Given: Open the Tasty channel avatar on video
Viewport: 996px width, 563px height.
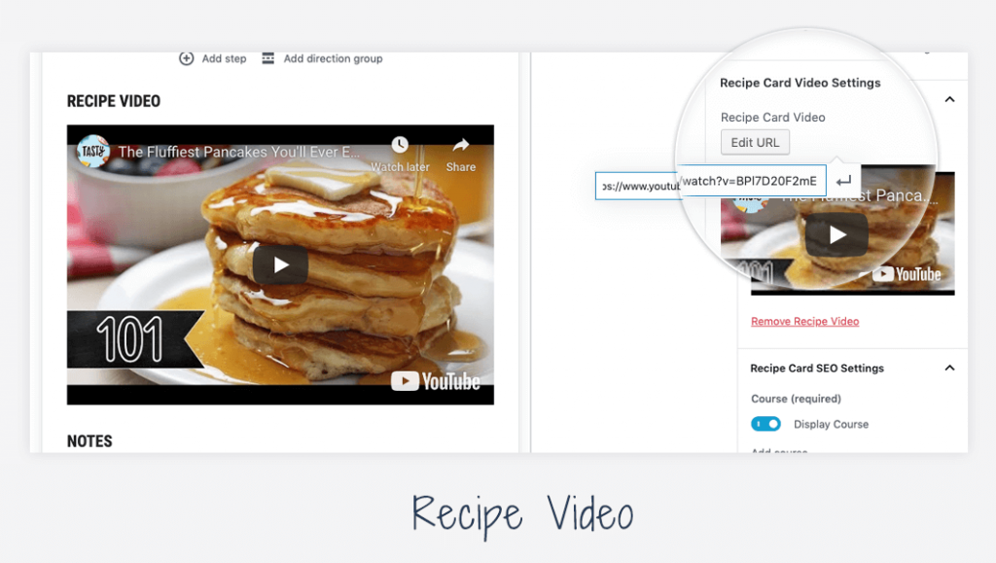Looking at the screenshot, I should (93, 151).
